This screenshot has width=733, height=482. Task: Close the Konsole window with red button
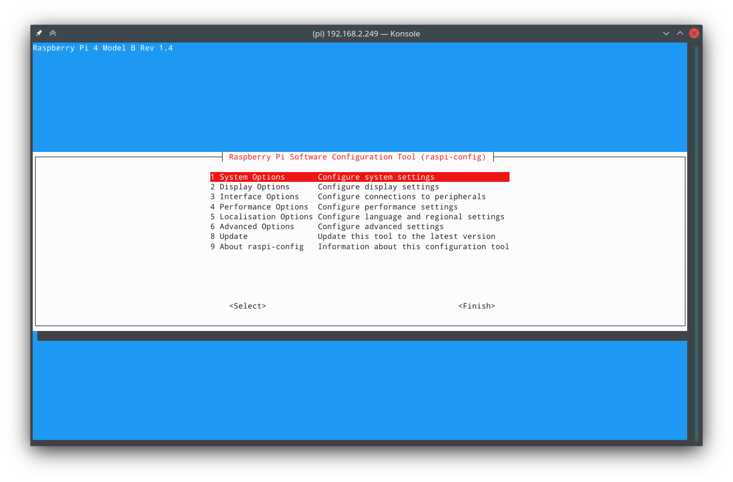coord(694,33)
